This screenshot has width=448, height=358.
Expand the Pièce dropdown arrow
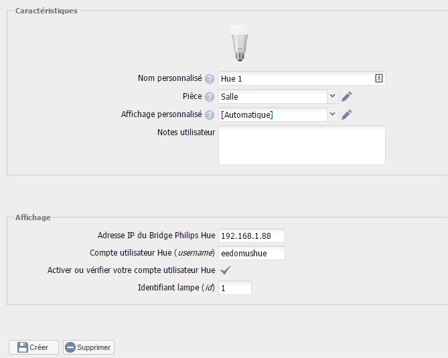pos(333,96)
